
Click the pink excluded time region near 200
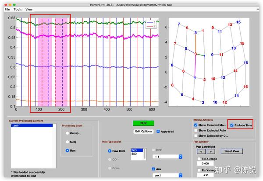(x=61, y=62)
